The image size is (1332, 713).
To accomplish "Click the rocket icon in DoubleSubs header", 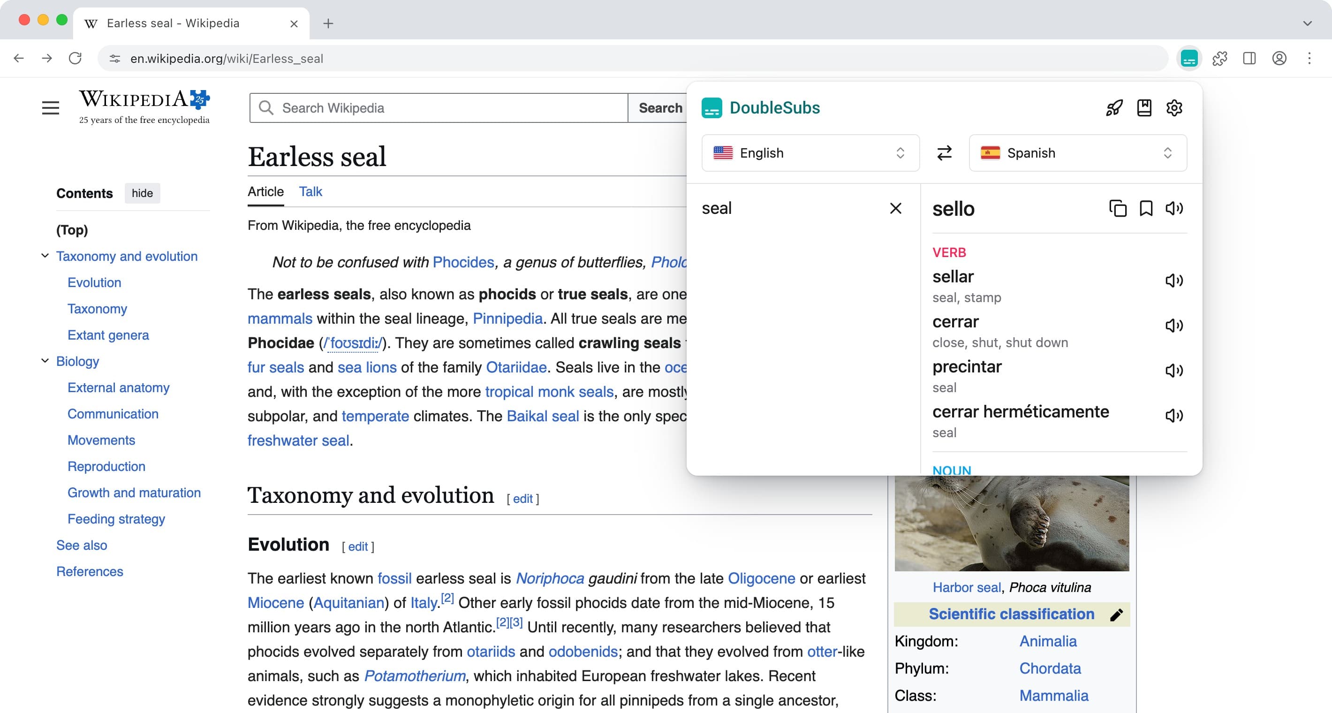I will [x=1114, y=107].
